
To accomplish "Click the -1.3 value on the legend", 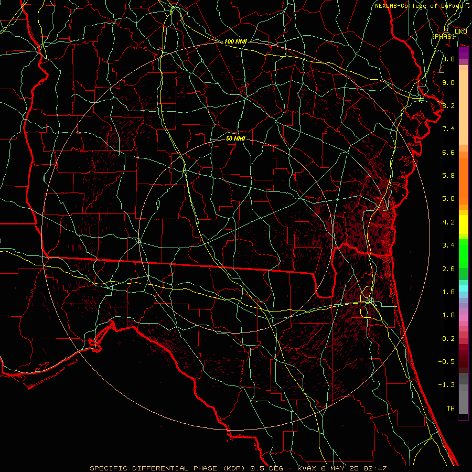I will (446, 385).
